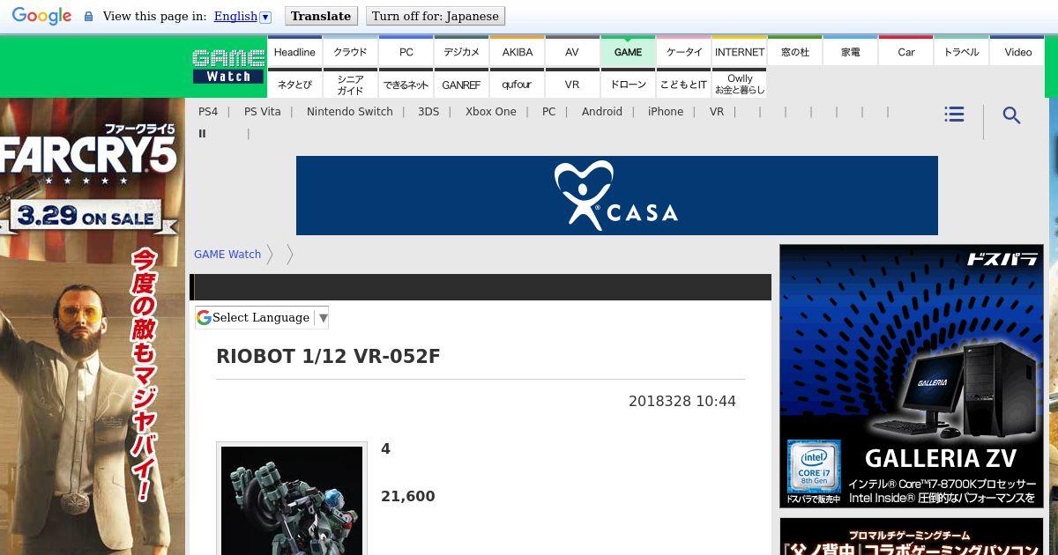The width and height of the screenshot is (1058, 555).
Task: Open the デジカメ tab
Action: [461, 51]
